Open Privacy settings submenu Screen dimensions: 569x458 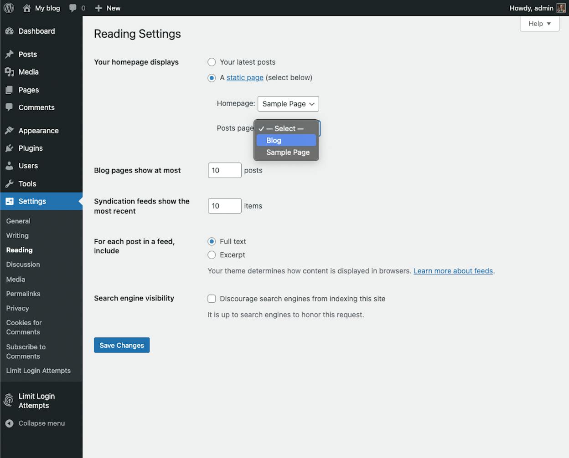pos(17,308)
